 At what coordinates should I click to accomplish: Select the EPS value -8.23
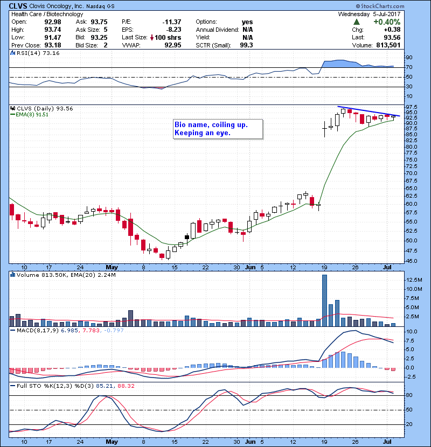point(173,30)
